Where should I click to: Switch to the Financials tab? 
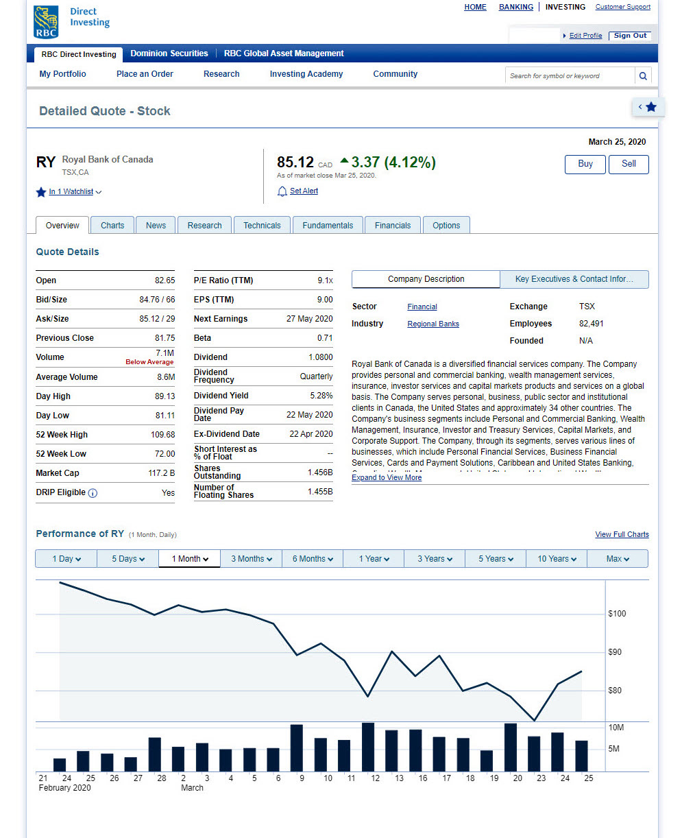pos(393,225)
